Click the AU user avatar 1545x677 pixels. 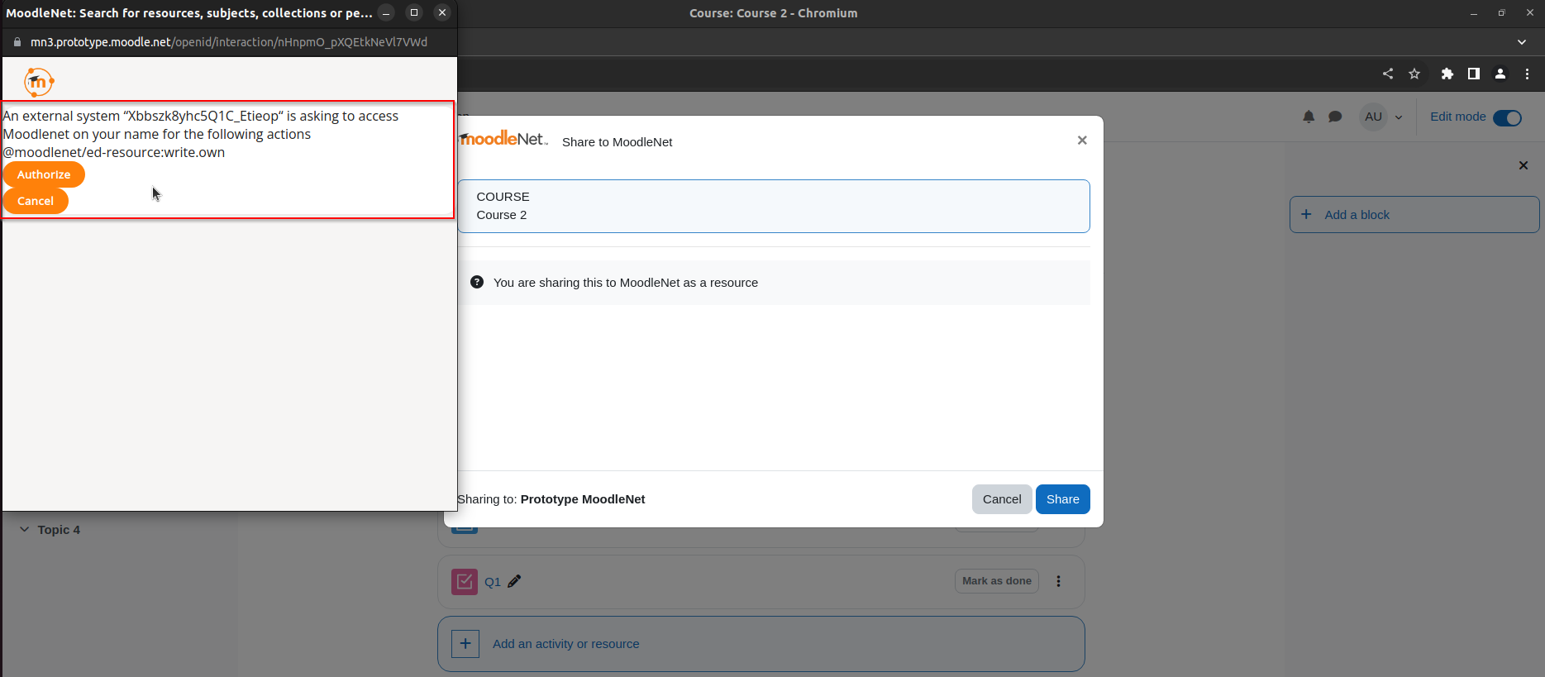pyautogui.click(x=1373, y=117)
